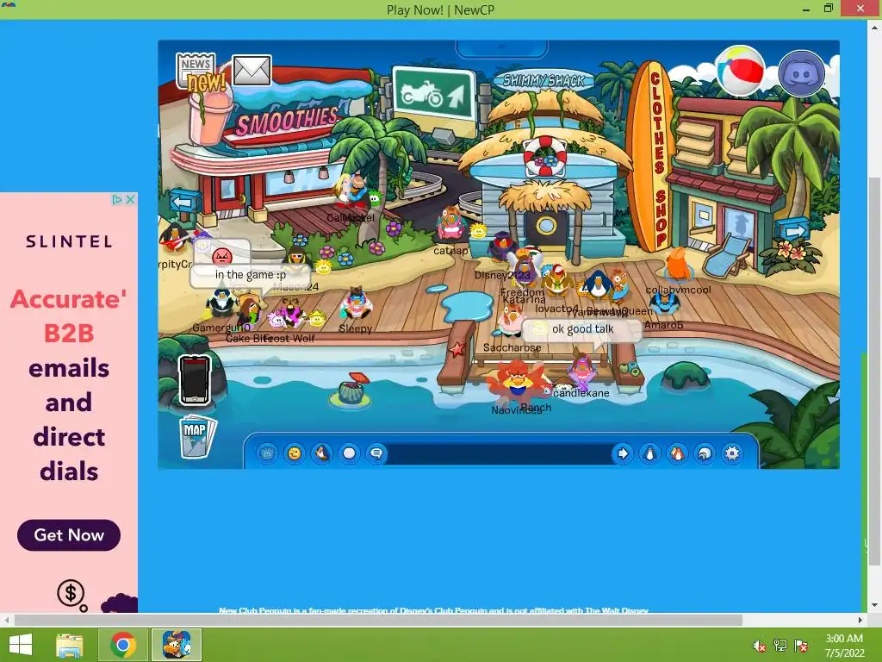Close the Slintel ad with X

pyautogui.click(x=131, y=199)
